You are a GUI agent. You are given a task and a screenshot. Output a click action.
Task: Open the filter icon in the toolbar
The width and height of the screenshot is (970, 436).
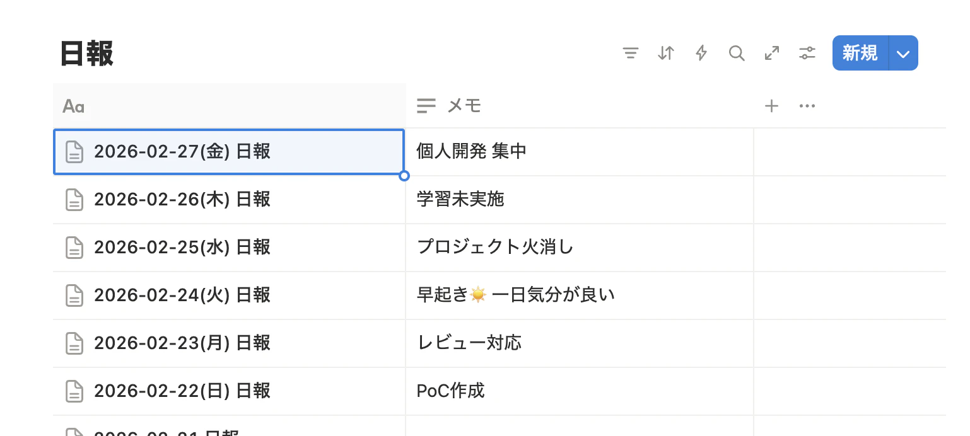(630, 53)
